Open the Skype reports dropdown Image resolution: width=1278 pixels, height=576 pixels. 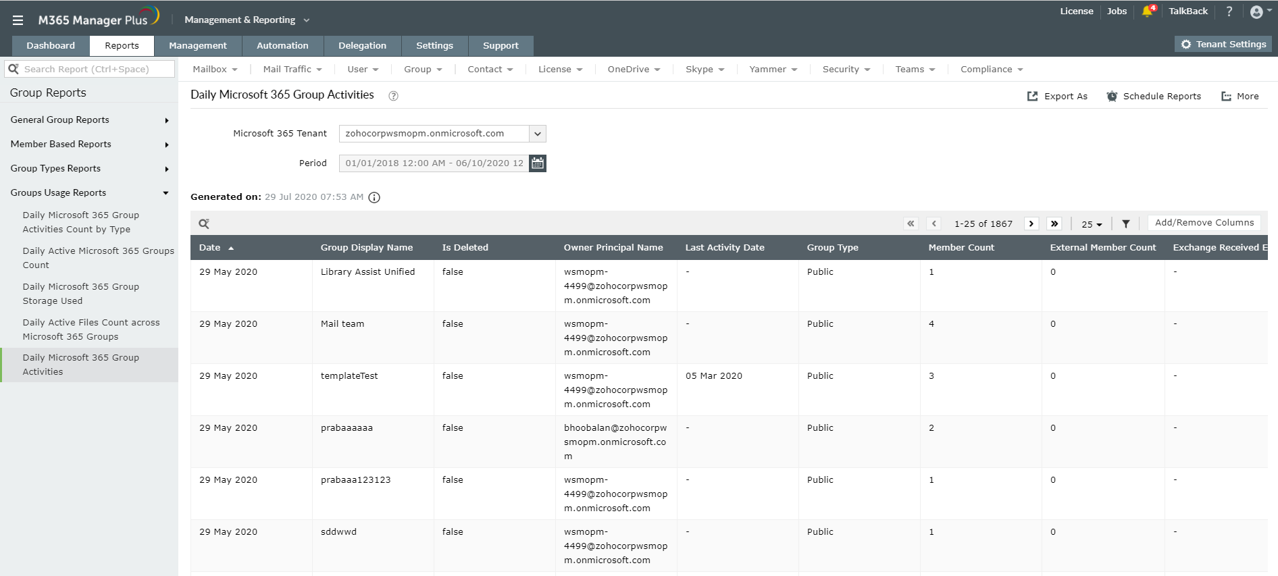pyautogui.click(x=705, y=70)
